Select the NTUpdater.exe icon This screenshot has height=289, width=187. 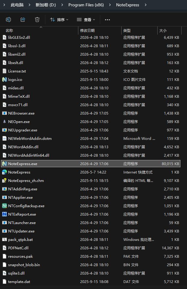[5, 231]
